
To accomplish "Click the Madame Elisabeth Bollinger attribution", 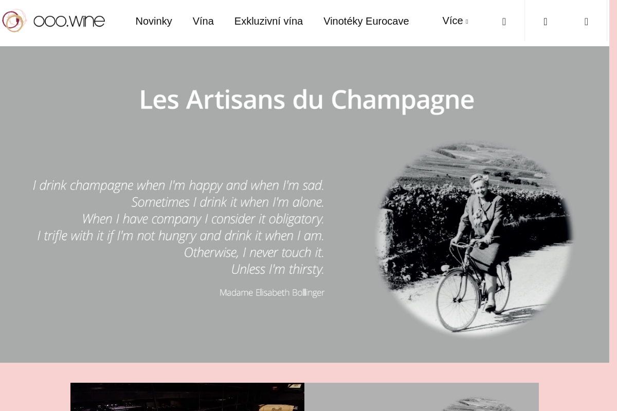I will (271, 292).
